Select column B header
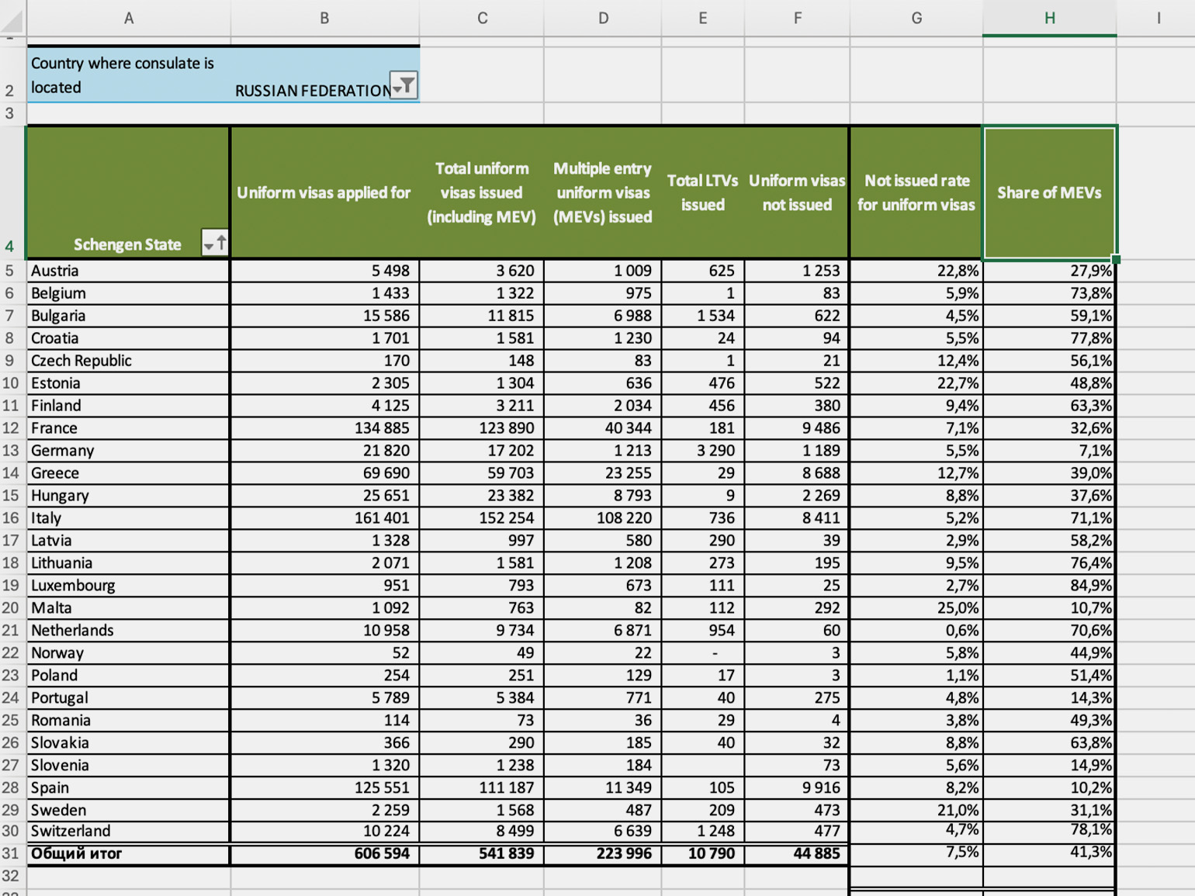The image size is (1195, 896). (324, 18)
